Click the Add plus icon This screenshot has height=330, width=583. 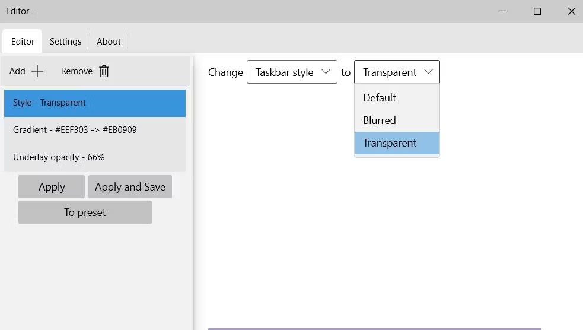coord(37,71)
